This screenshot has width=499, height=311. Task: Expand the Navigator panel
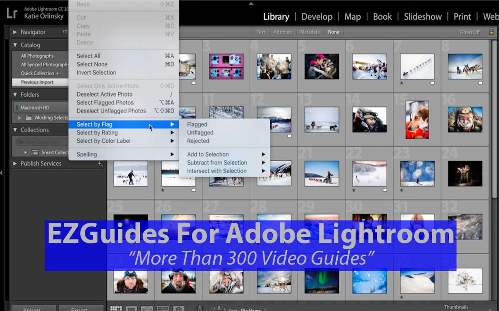pos(15,32)
